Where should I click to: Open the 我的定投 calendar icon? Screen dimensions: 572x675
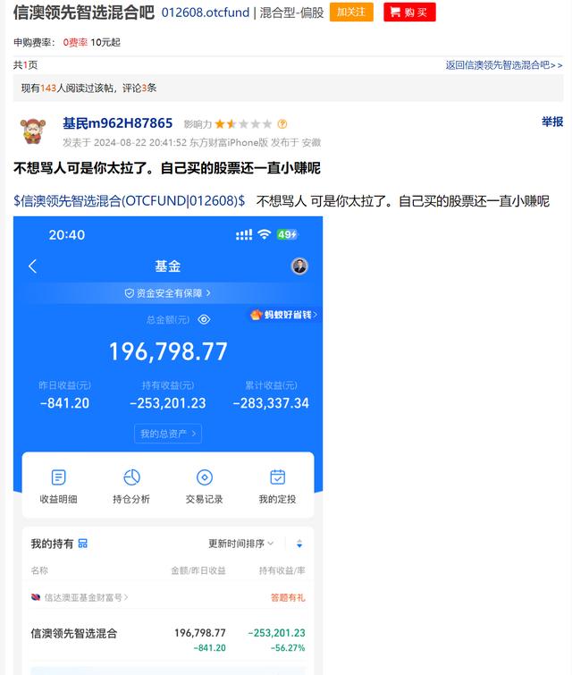pos(278,477)
